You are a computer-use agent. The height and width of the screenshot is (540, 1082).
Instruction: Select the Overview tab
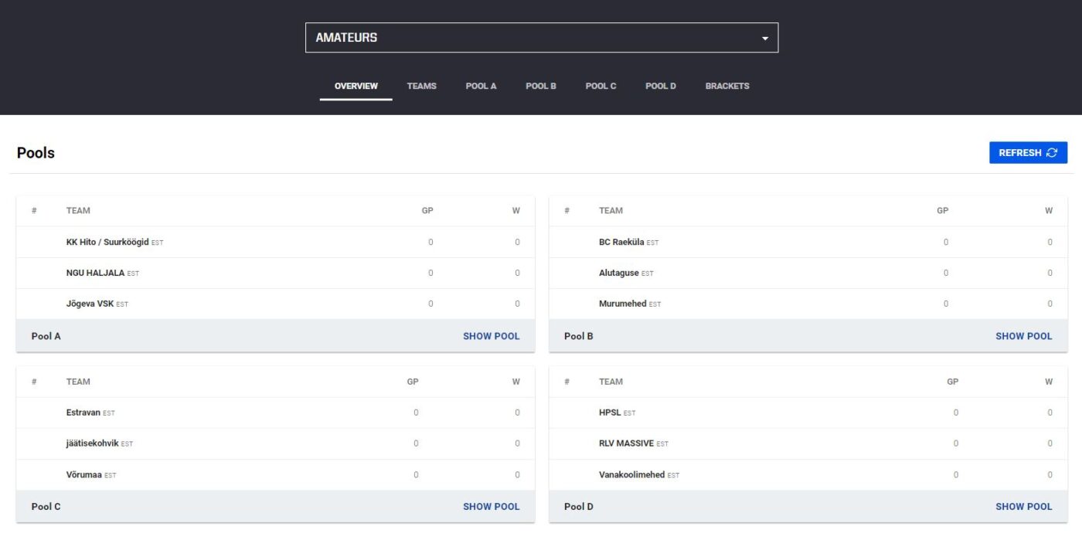[356, 86]
